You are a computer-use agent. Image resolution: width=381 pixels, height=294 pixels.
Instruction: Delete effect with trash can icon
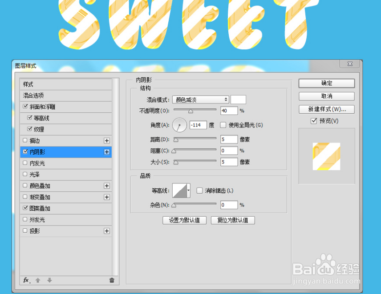pos(112,280)
